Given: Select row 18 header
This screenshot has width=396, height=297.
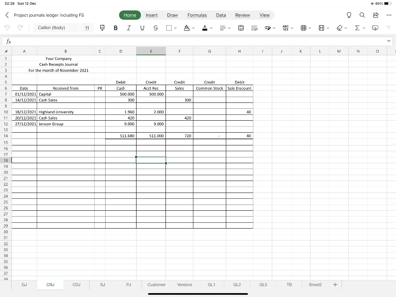Looking at the screenshot, I should point(6,160).
